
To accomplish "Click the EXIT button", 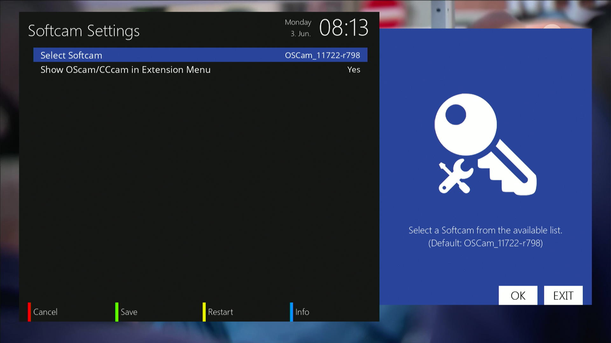I will 563,296.
